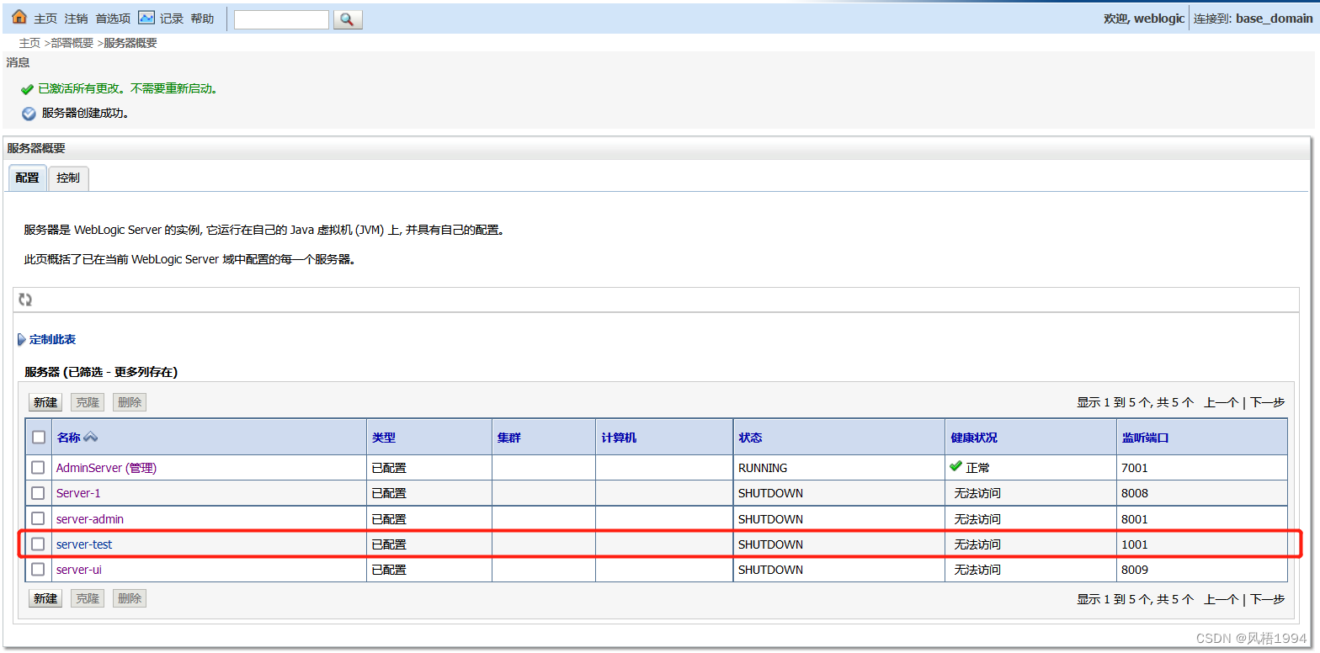Sort by 集群 column header
Image resolution: width=1320 pixels, height=653 pixels.
[508, 438]
